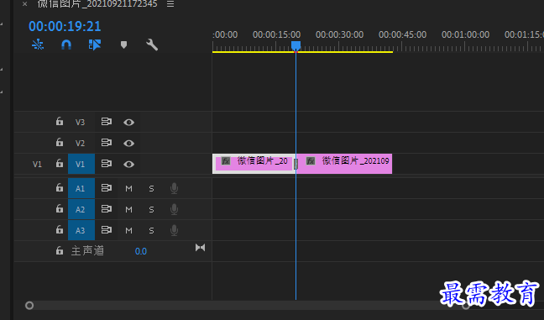The image size is (544, 320).
Task: Click the playhead timecode 00:00:19:21
Action: coord(65,26)
